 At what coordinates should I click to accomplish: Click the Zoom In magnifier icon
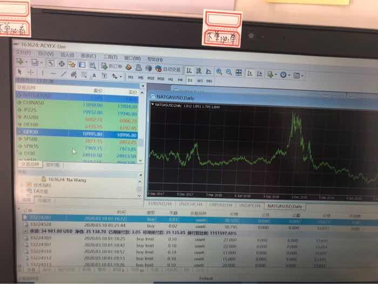point(219,72)
